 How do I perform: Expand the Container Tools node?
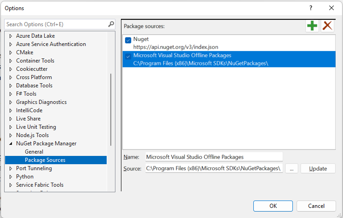click(x=11, y=61)
